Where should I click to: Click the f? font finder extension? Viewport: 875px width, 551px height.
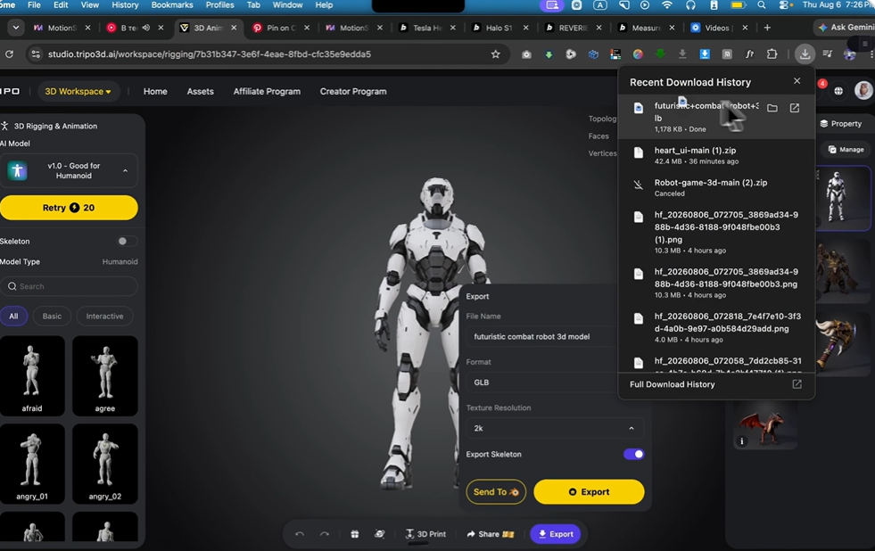(749, 54)
